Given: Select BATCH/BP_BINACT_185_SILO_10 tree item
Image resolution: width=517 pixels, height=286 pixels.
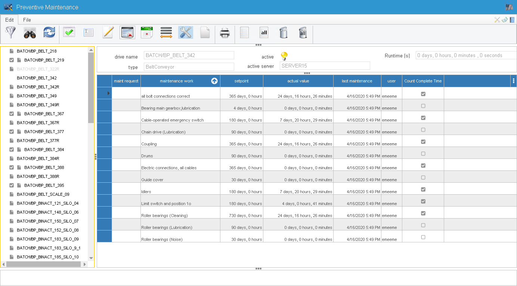Looking at the screenshot, I should click(48, 257).
